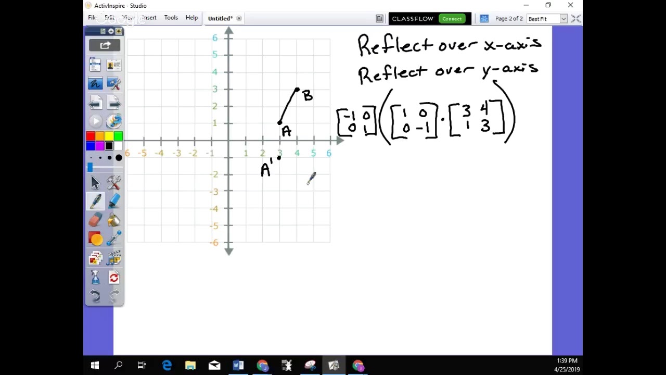Click the Reset Page icon

coord(114,278)
